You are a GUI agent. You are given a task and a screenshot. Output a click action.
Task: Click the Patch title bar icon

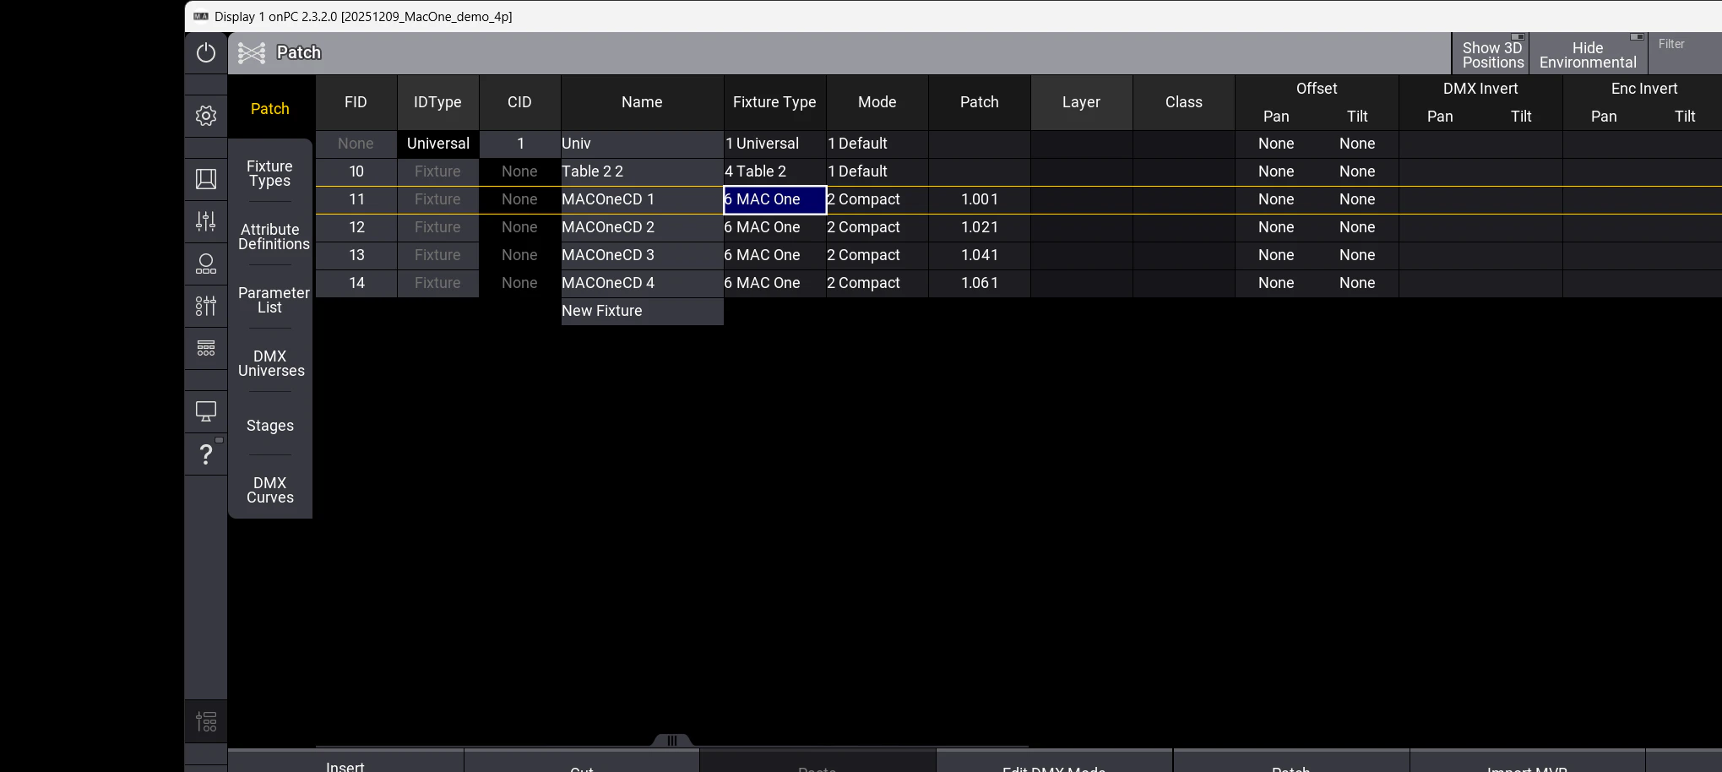click(x=252, y=53)
